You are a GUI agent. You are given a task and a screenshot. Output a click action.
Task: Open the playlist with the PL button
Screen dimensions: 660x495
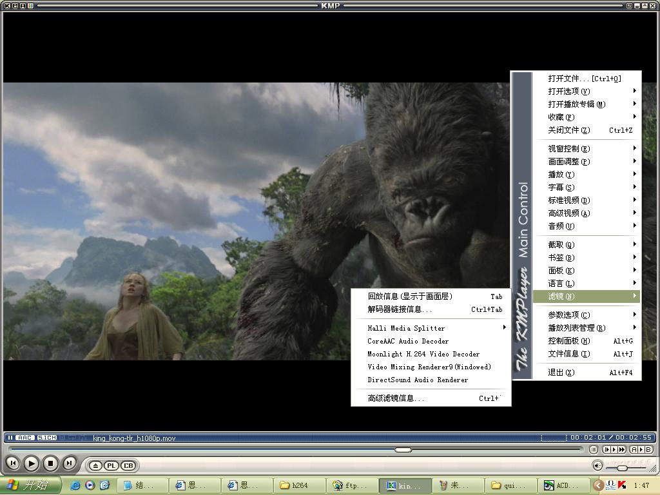(x=112, y=465)
